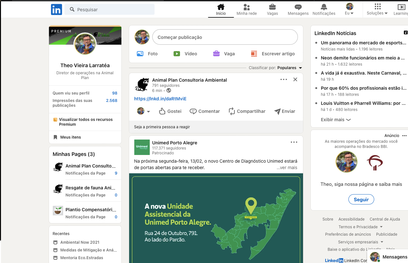Open Visualizar todos os recursos Premium
Viewport: 408px width, 263px height.
point(85,122)
